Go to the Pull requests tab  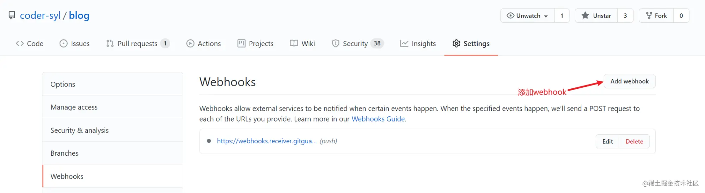(138, 44)
